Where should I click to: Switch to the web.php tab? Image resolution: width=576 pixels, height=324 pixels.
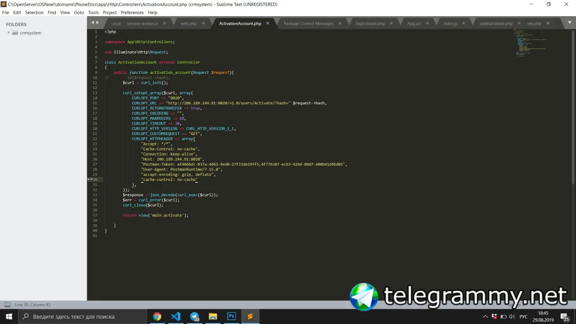(189, 23)
